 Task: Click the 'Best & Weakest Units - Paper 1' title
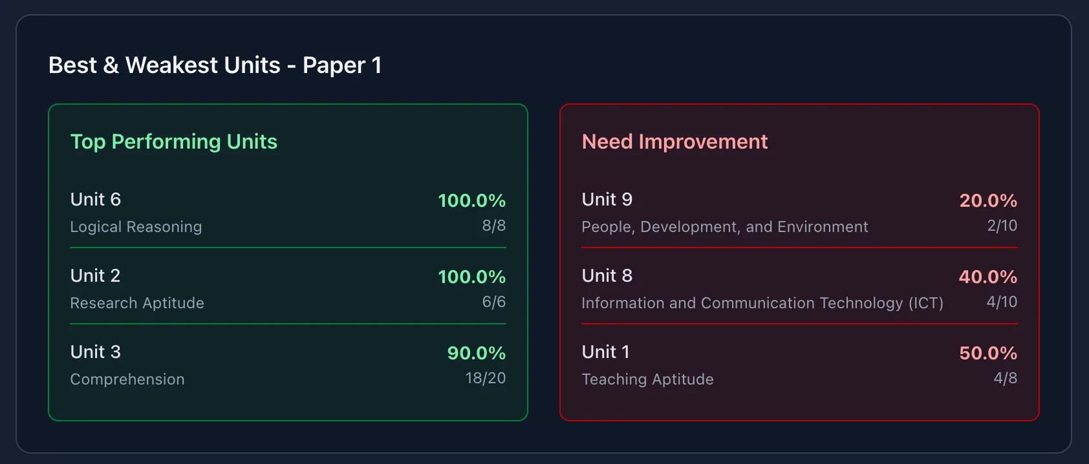[215, 65]
